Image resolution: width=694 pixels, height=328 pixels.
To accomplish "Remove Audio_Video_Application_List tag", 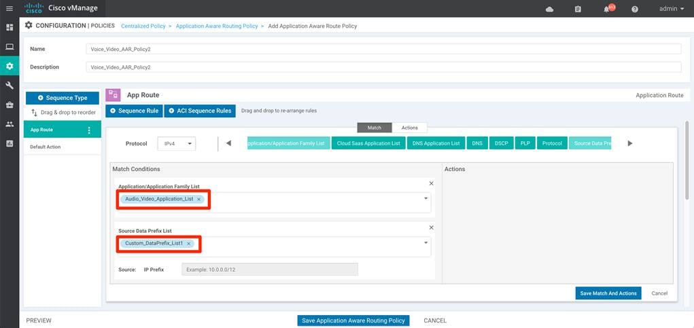I will [x=198, y=200].
